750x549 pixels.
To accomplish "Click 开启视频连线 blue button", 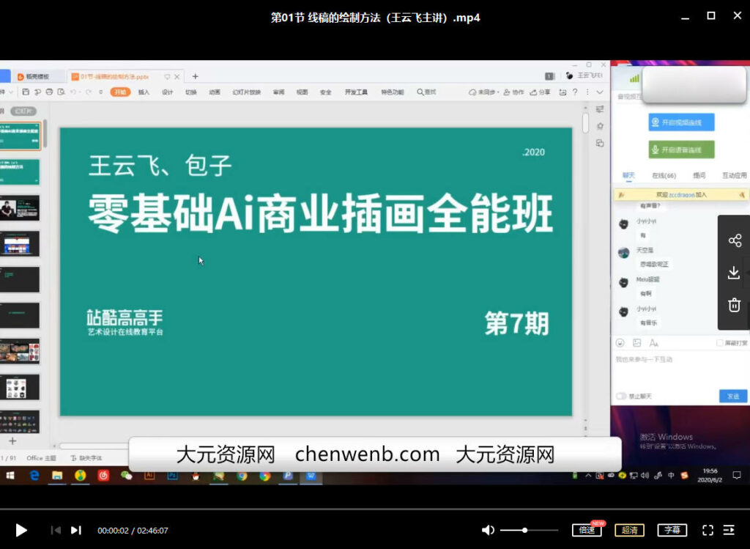I will pyautogui.click(x=681, y=122).
